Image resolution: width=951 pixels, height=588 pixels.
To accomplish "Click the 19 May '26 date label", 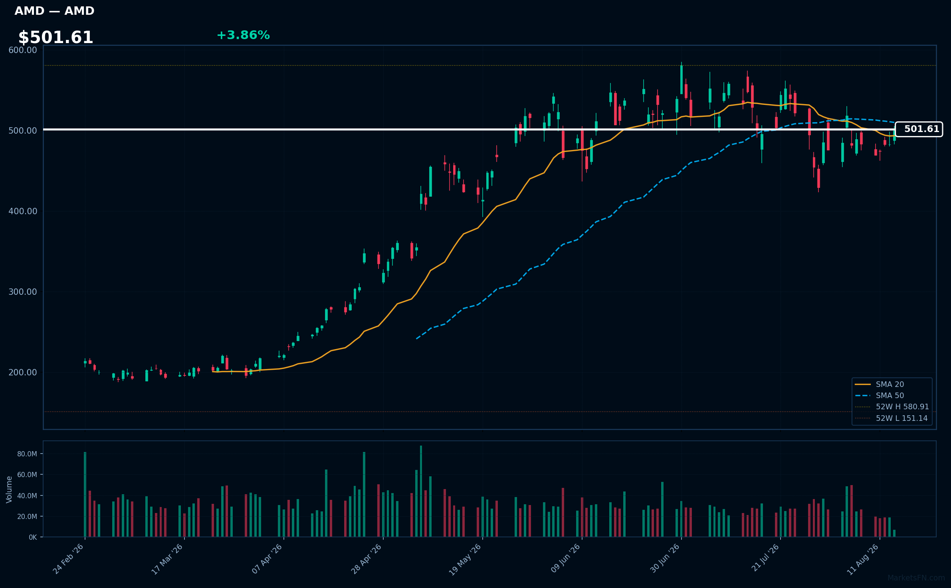I will click(465, 559).
